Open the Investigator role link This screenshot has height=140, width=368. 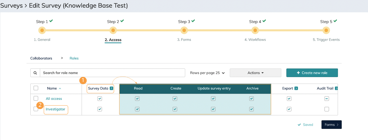pos(56,109)
